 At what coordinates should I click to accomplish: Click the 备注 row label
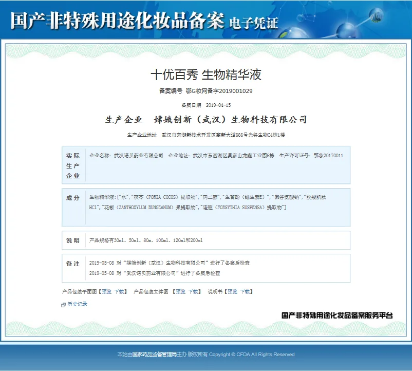pos(73,264)
